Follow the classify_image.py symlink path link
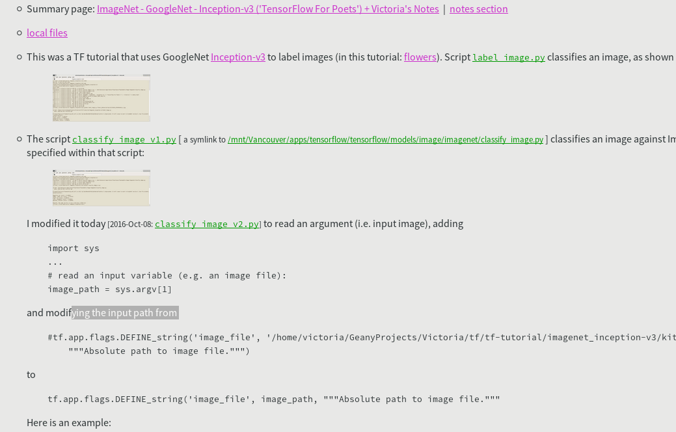The image size is (676, 432). point(385,139)
